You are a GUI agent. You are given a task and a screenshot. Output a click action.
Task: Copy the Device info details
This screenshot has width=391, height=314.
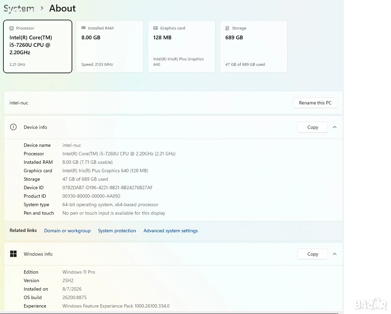coord(313,127)
